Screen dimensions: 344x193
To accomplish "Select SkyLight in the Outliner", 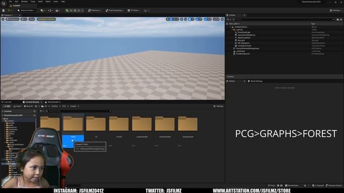I will (x=241, y=41).
